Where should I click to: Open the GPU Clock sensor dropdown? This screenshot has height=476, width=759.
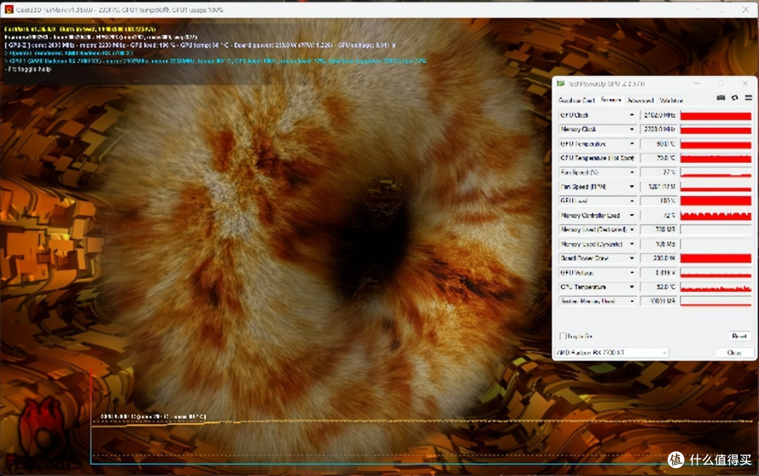[x=632, y=115]
